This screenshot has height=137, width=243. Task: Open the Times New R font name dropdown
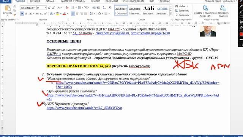(x=35, y=8)
